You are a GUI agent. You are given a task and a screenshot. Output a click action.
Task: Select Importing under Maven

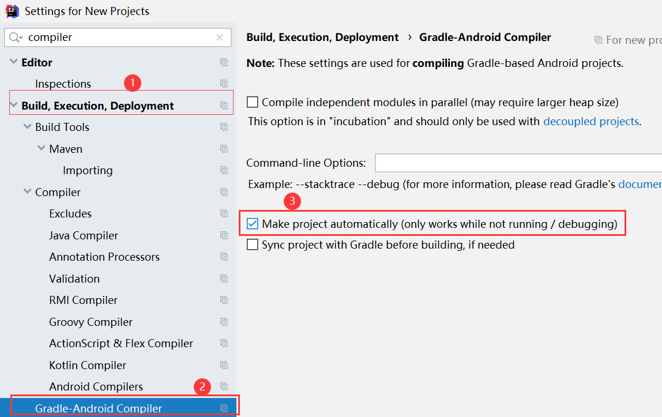[x=88, y=170]
